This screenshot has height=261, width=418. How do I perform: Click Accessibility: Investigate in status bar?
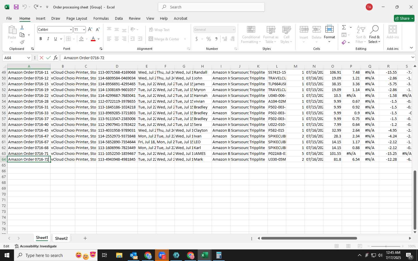(x=36, y=246)
